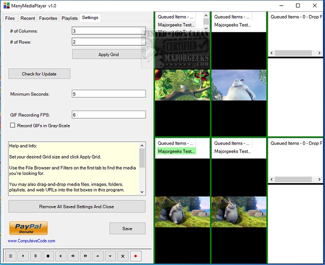Toggle Record GIFs in Gray-Scale checkbox
Viewport: 325px width, 265px height.
click(12, 125)
